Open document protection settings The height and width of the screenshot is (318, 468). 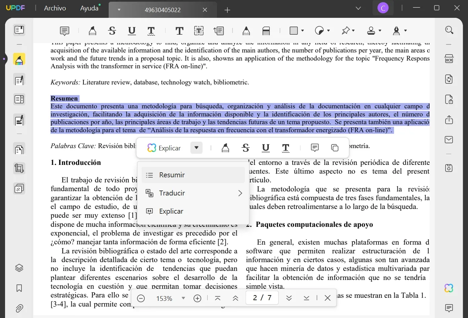(449, 100)
